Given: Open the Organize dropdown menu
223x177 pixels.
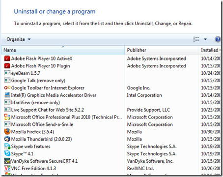Looking at the screenshot, I should click(19, 39).
